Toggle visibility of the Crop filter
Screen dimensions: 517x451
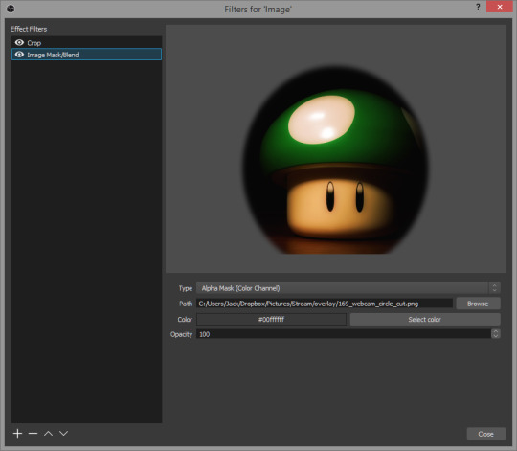point(19,42)
